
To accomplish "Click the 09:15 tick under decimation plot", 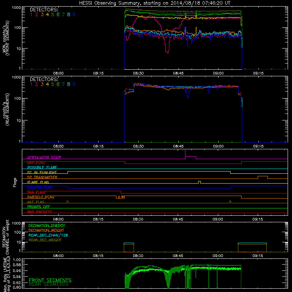I will click(258, 256).
